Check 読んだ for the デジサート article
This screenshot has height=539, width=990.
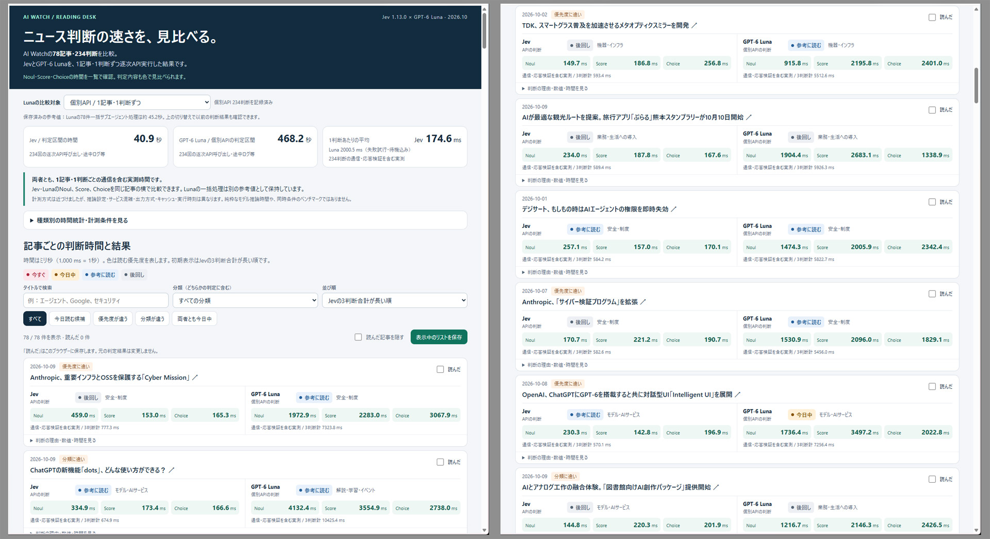[932, 202]
